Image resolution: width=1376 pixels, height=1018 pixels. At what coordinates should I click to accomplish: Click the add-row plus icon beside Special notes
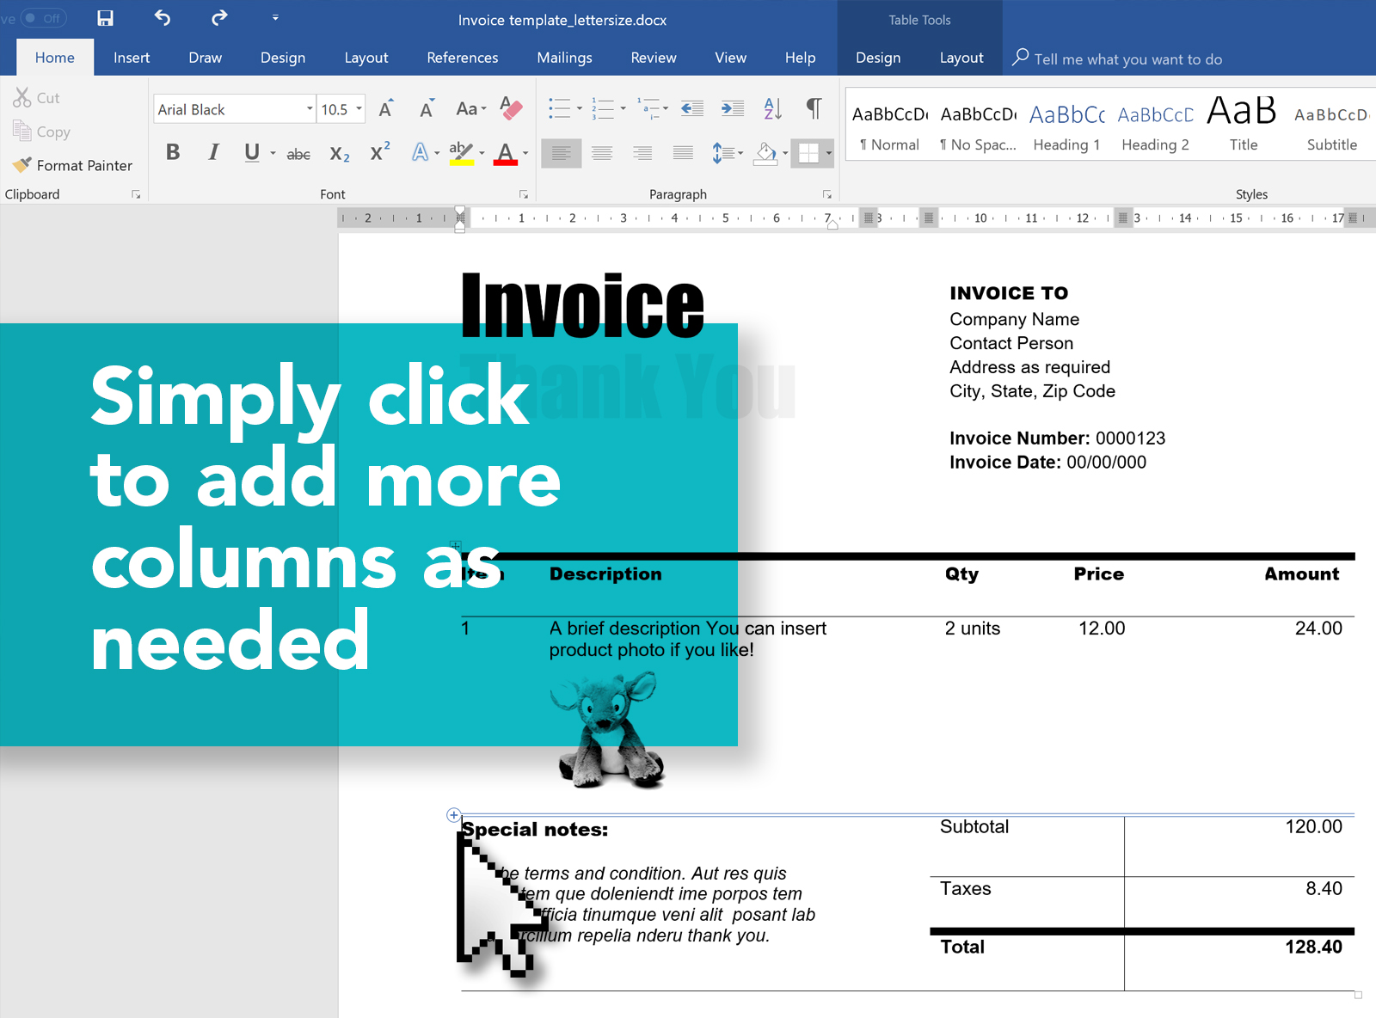[x=453, y=815]
